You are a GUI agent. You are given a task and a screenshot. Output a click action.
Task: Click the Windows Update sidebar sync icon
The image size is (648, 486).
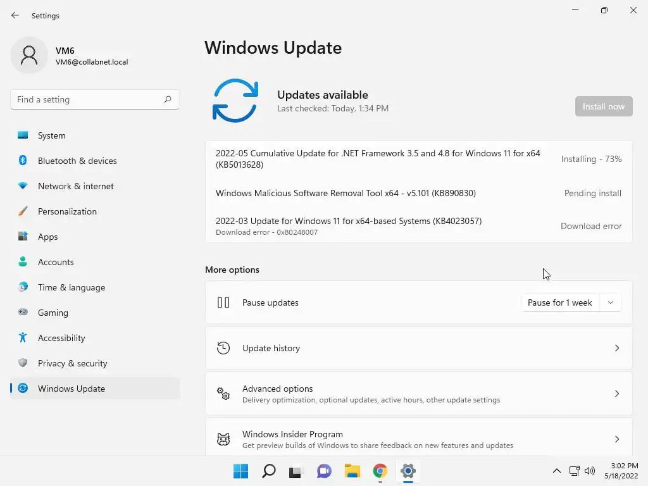[x=23, y=388]
